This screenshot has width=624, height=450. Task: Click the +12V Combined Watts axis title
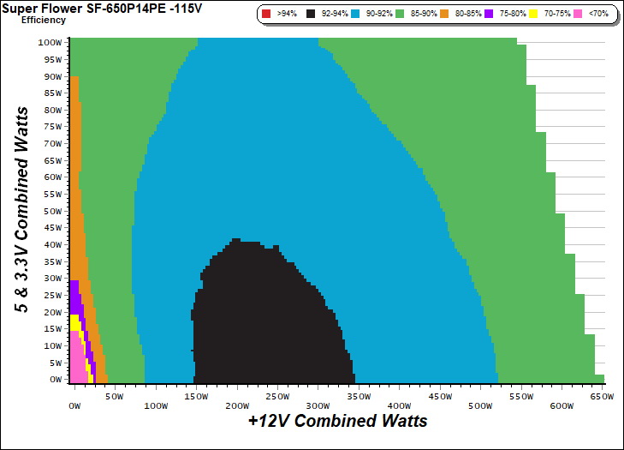[337, 422]
